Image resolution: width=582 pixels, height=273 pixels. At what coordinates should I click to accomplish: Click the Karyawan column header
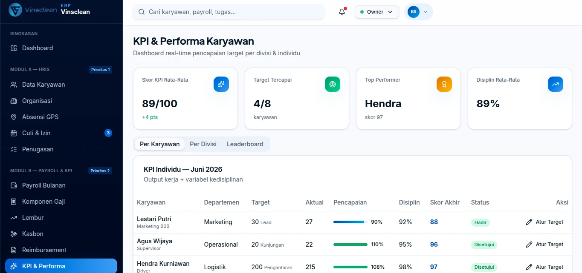coord(151,202)
